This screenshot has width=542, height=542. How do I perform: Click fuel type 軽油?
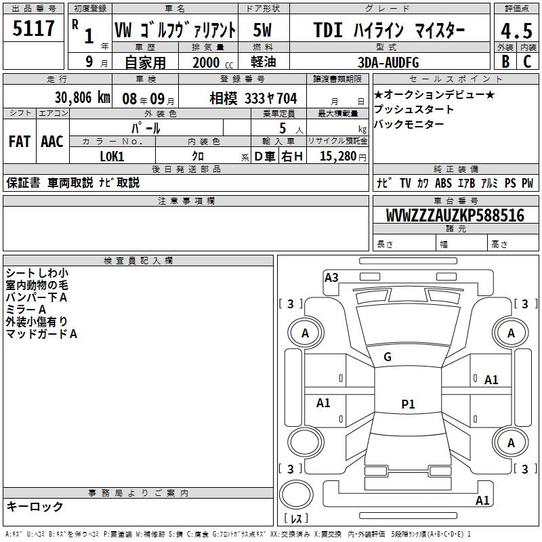263,62
